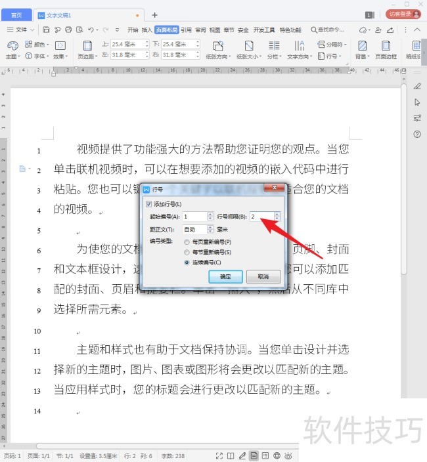Select 每页重新编号 radio option
The image size is (427, 462).
click(187, 242)
